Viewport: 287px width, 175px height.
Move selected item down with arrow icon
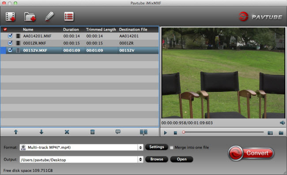pos(42,132)
